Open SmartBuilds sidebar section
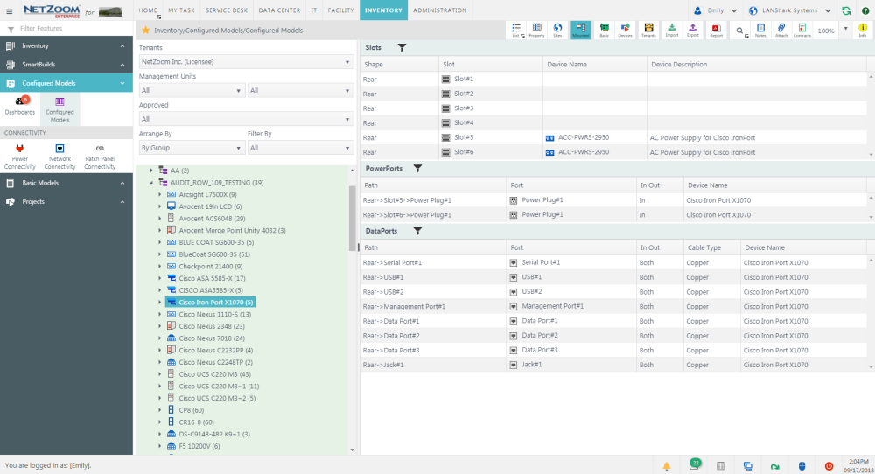The height and width of the screenshot is (474, 875). click(x=66, y=65)
